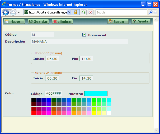Viewport: 160px width, 134px height.
Task: Pick the bright yellow swatch
Action: click(x=94, y=113)
